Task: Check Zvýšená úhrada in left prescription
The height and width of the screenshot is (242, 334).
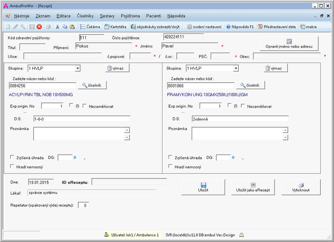Action: (x=12, y=157)
